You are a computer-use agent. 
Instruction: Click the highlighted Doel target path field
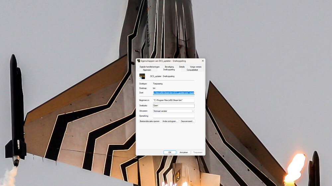click(174, 93)
